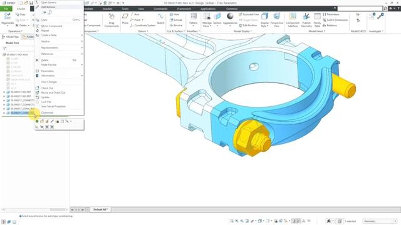The image size is (401, 225).
Task: Click the Extrude tool
Action: (x=176, y=20)
